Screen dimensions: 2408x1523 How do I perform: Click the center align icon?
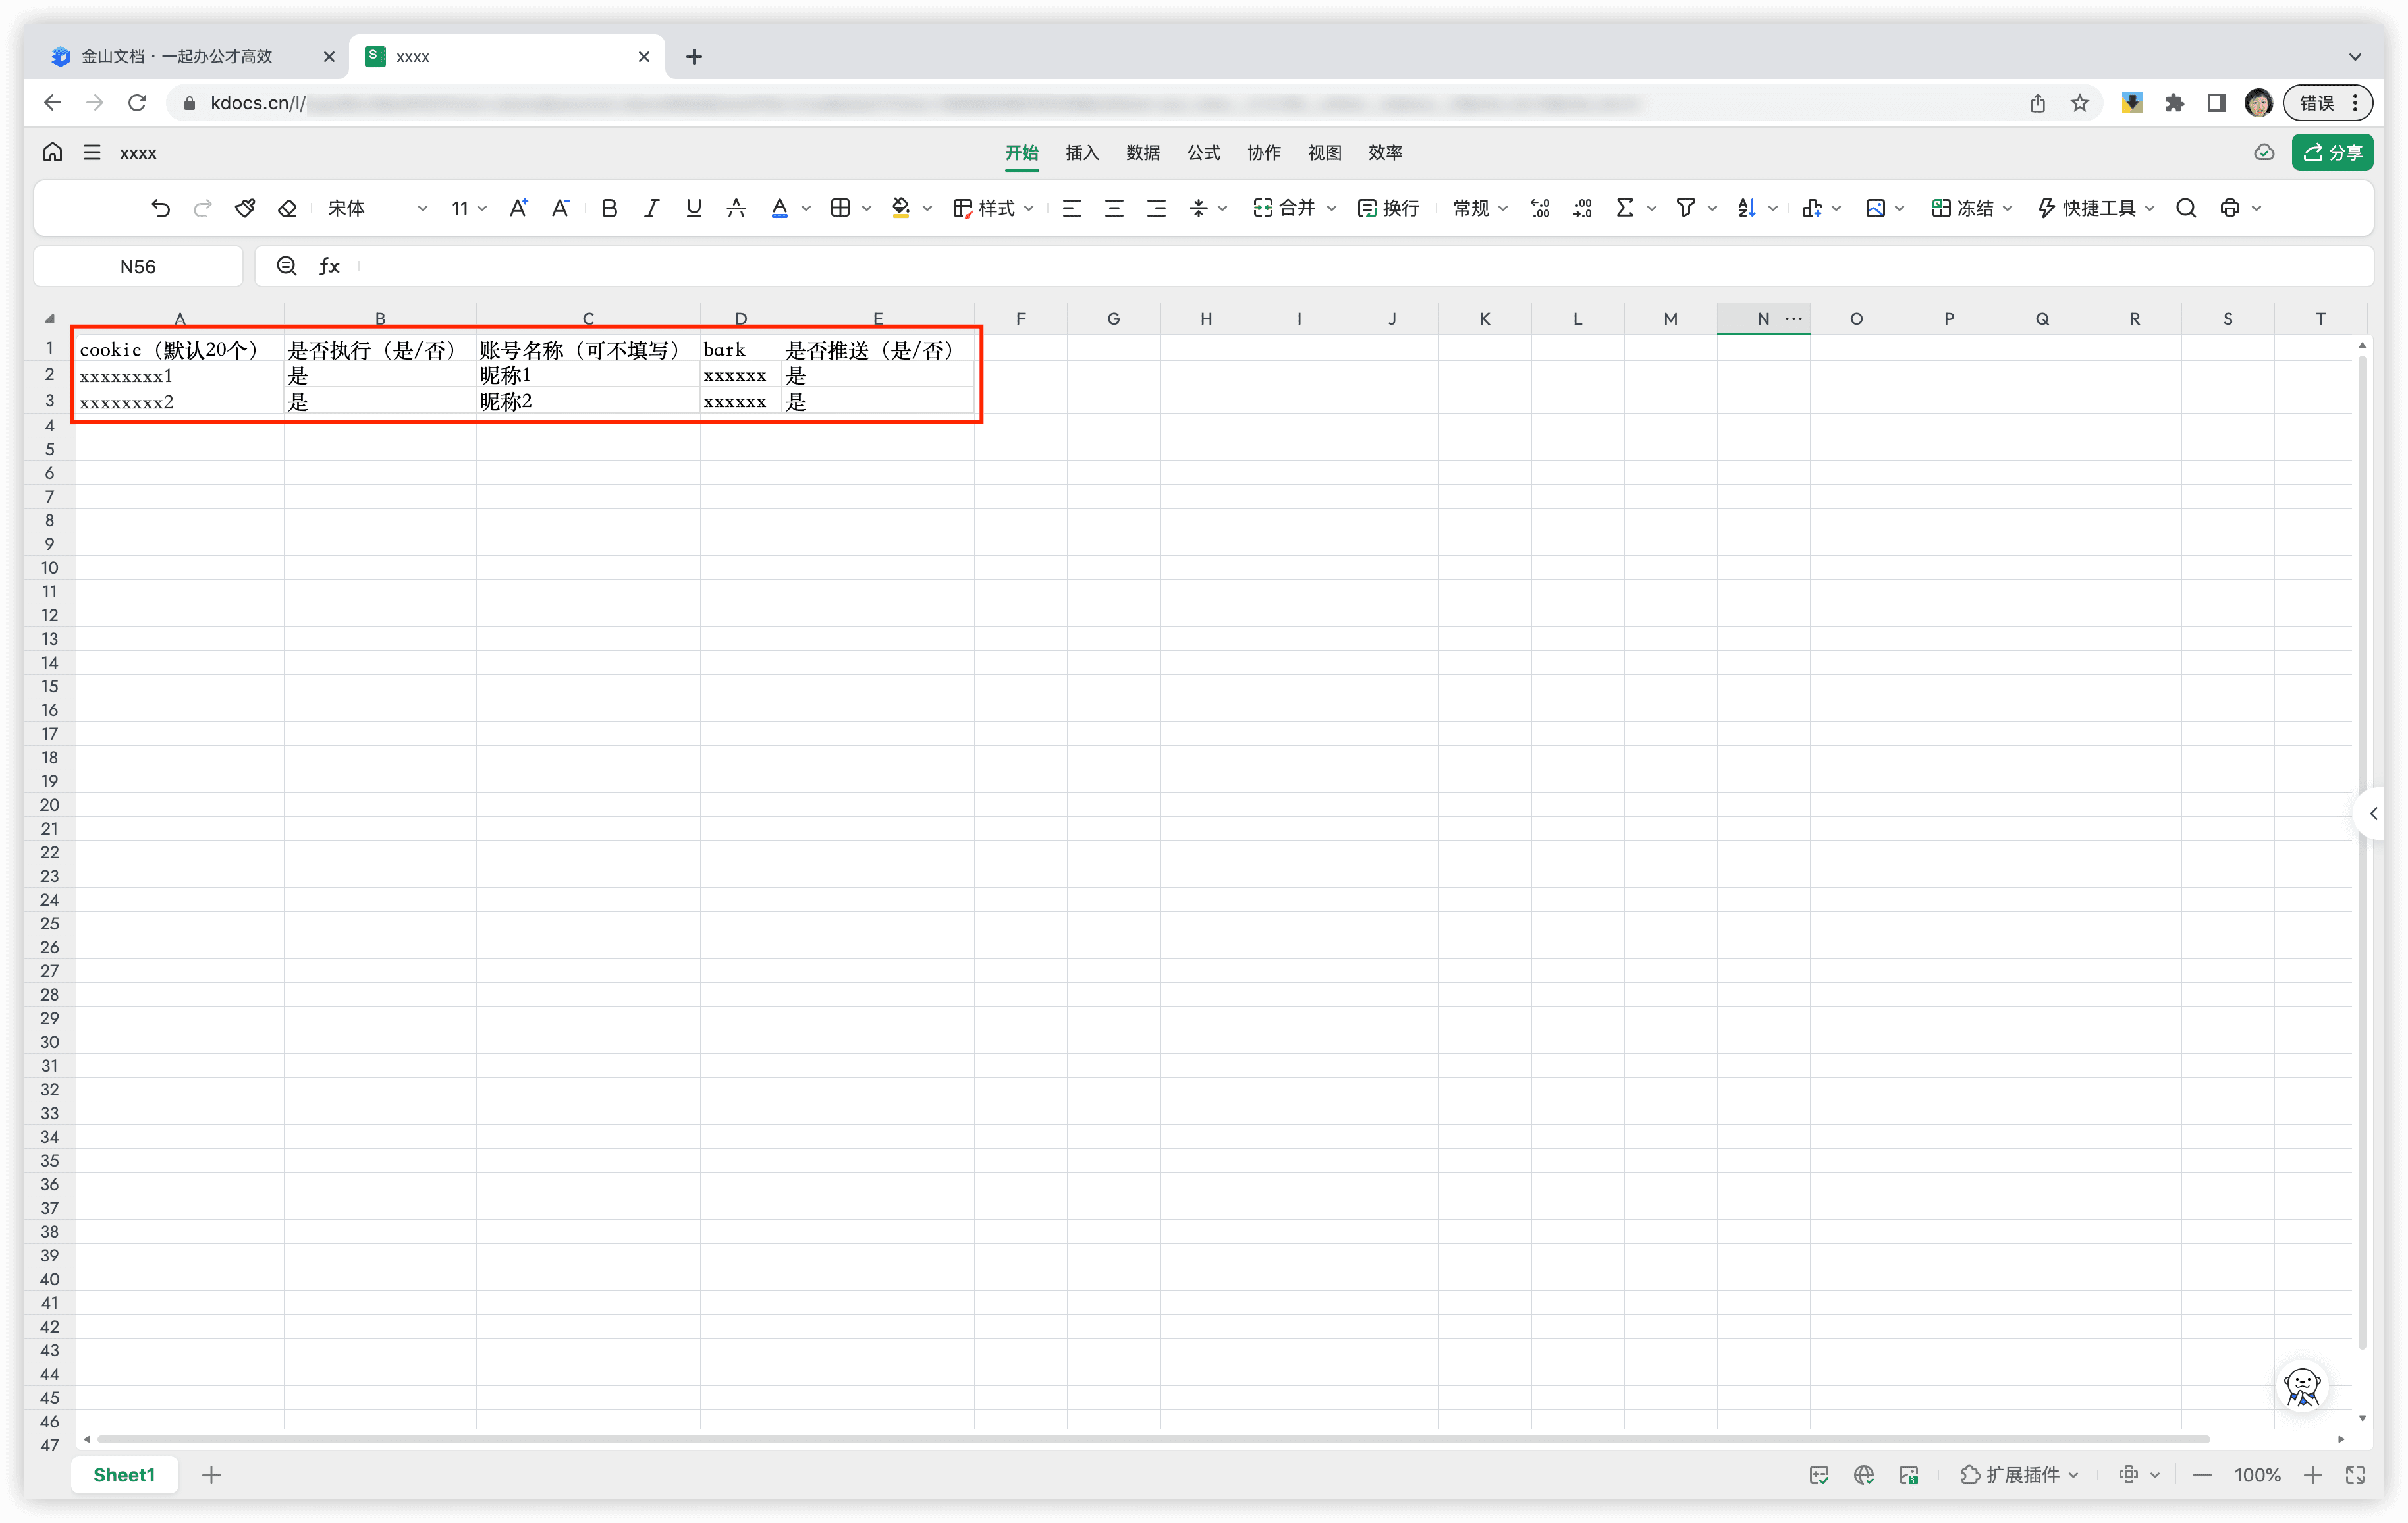(1114, 208)
